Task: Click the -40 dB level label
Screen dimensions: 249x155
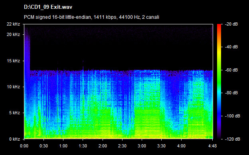Action: tap(231, 47)
